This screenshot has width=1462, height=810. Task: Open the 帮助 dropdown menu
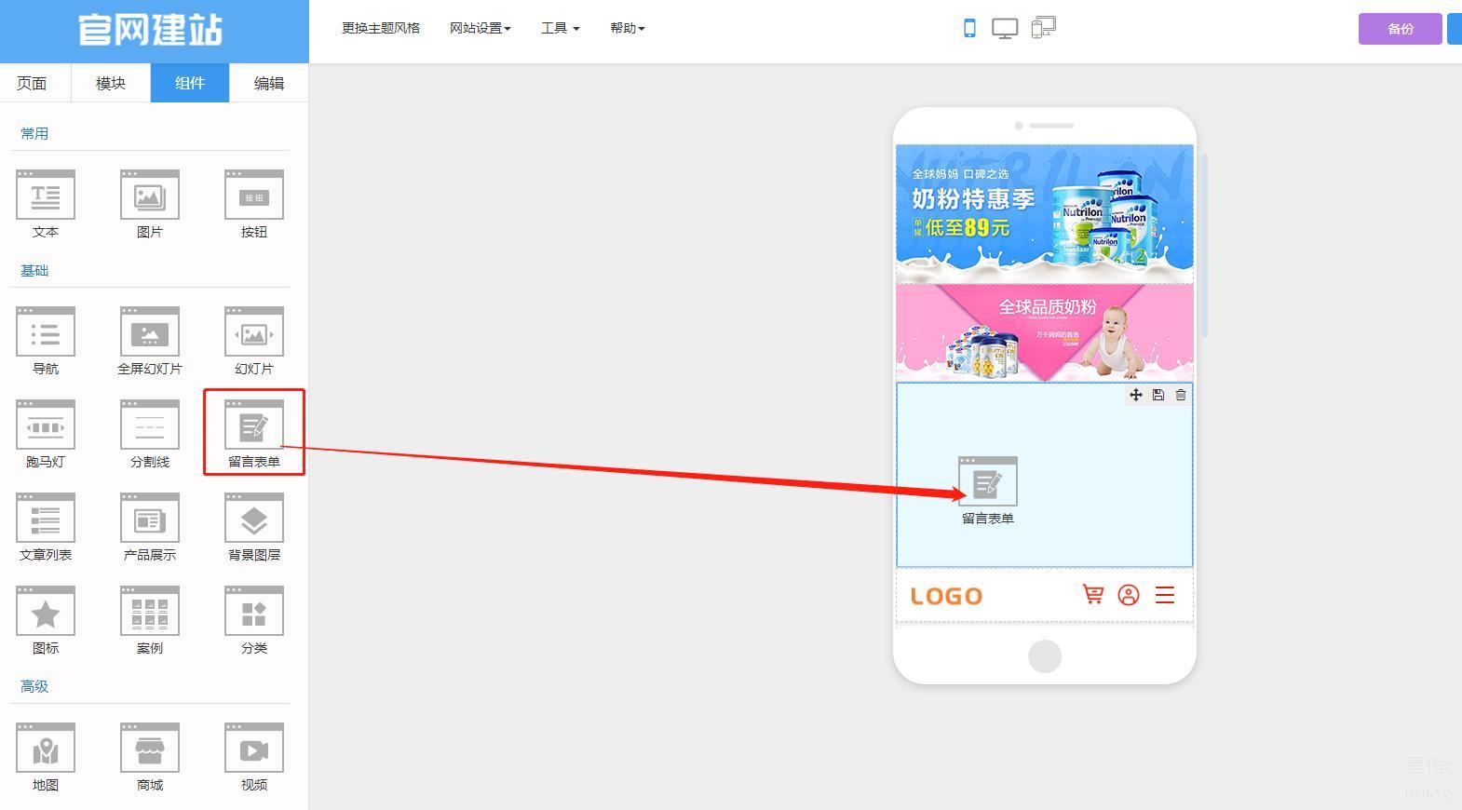coord(627,28)
